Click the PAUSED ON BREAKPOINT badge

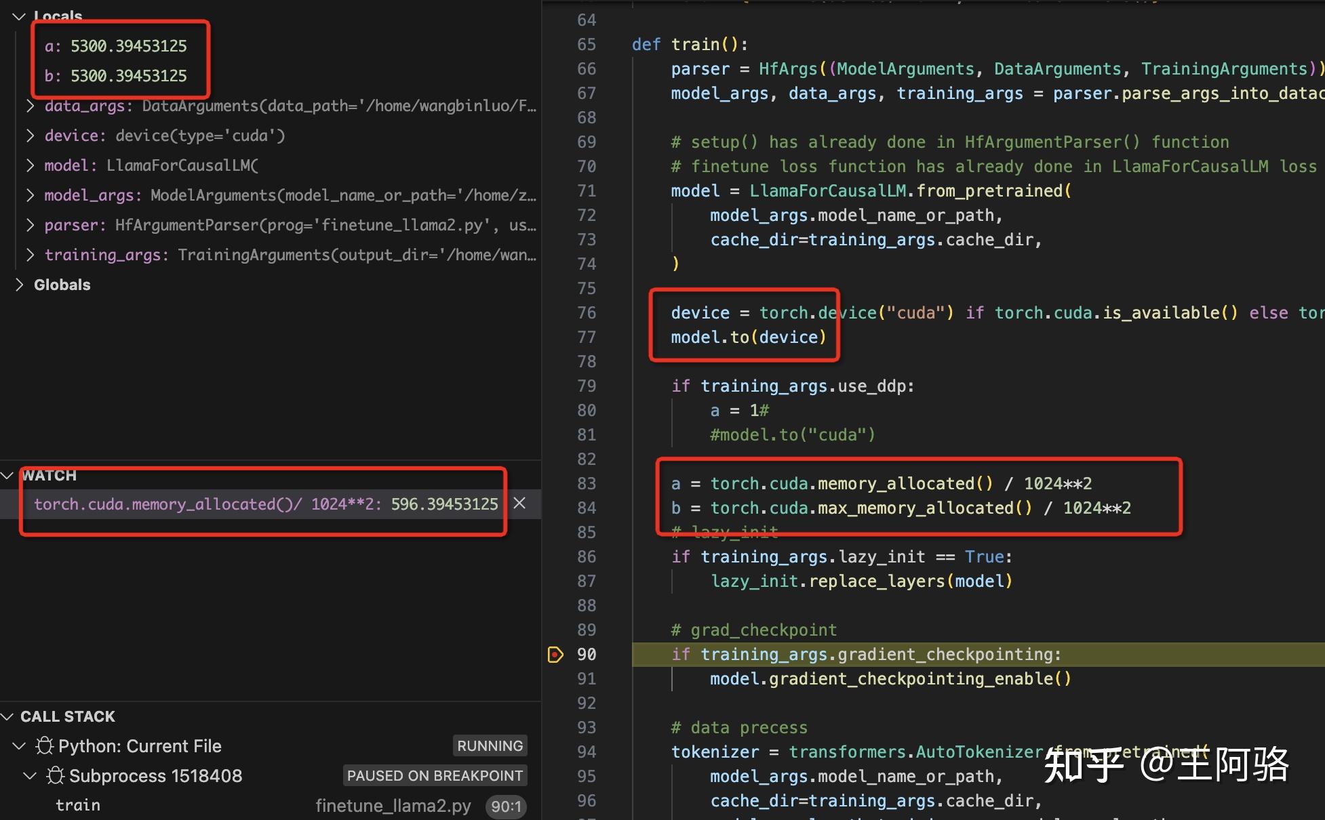tap(435, 776)
